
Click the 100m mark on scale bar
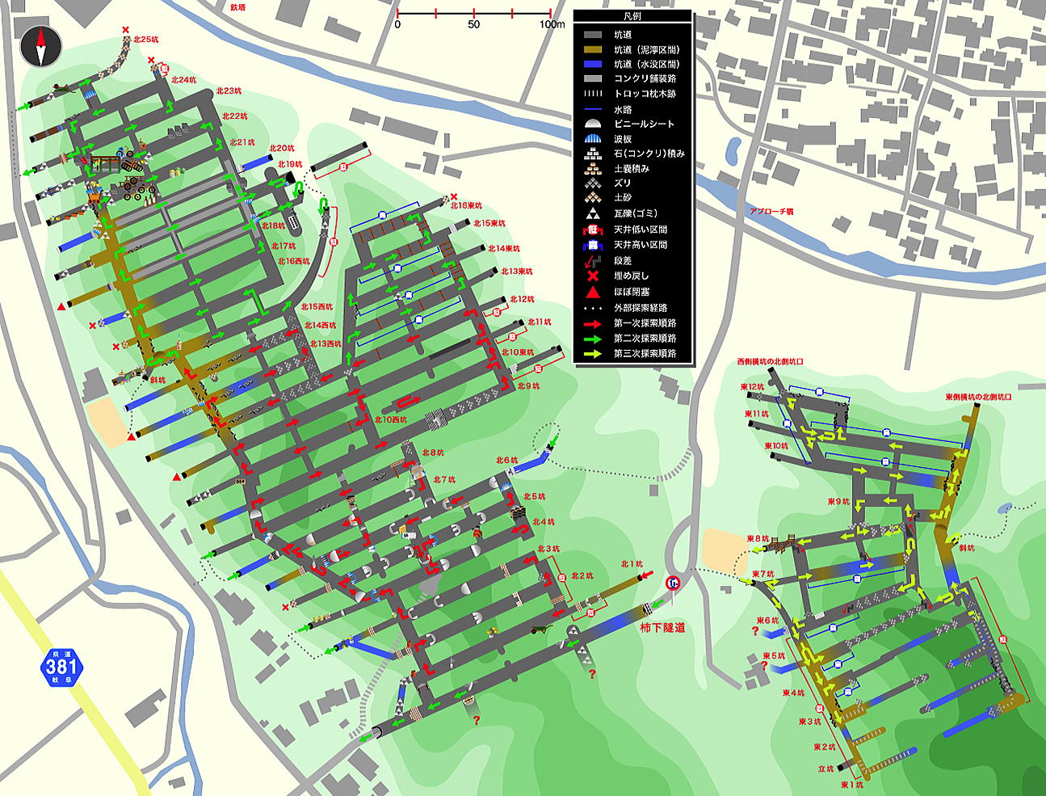pos(552,24)
